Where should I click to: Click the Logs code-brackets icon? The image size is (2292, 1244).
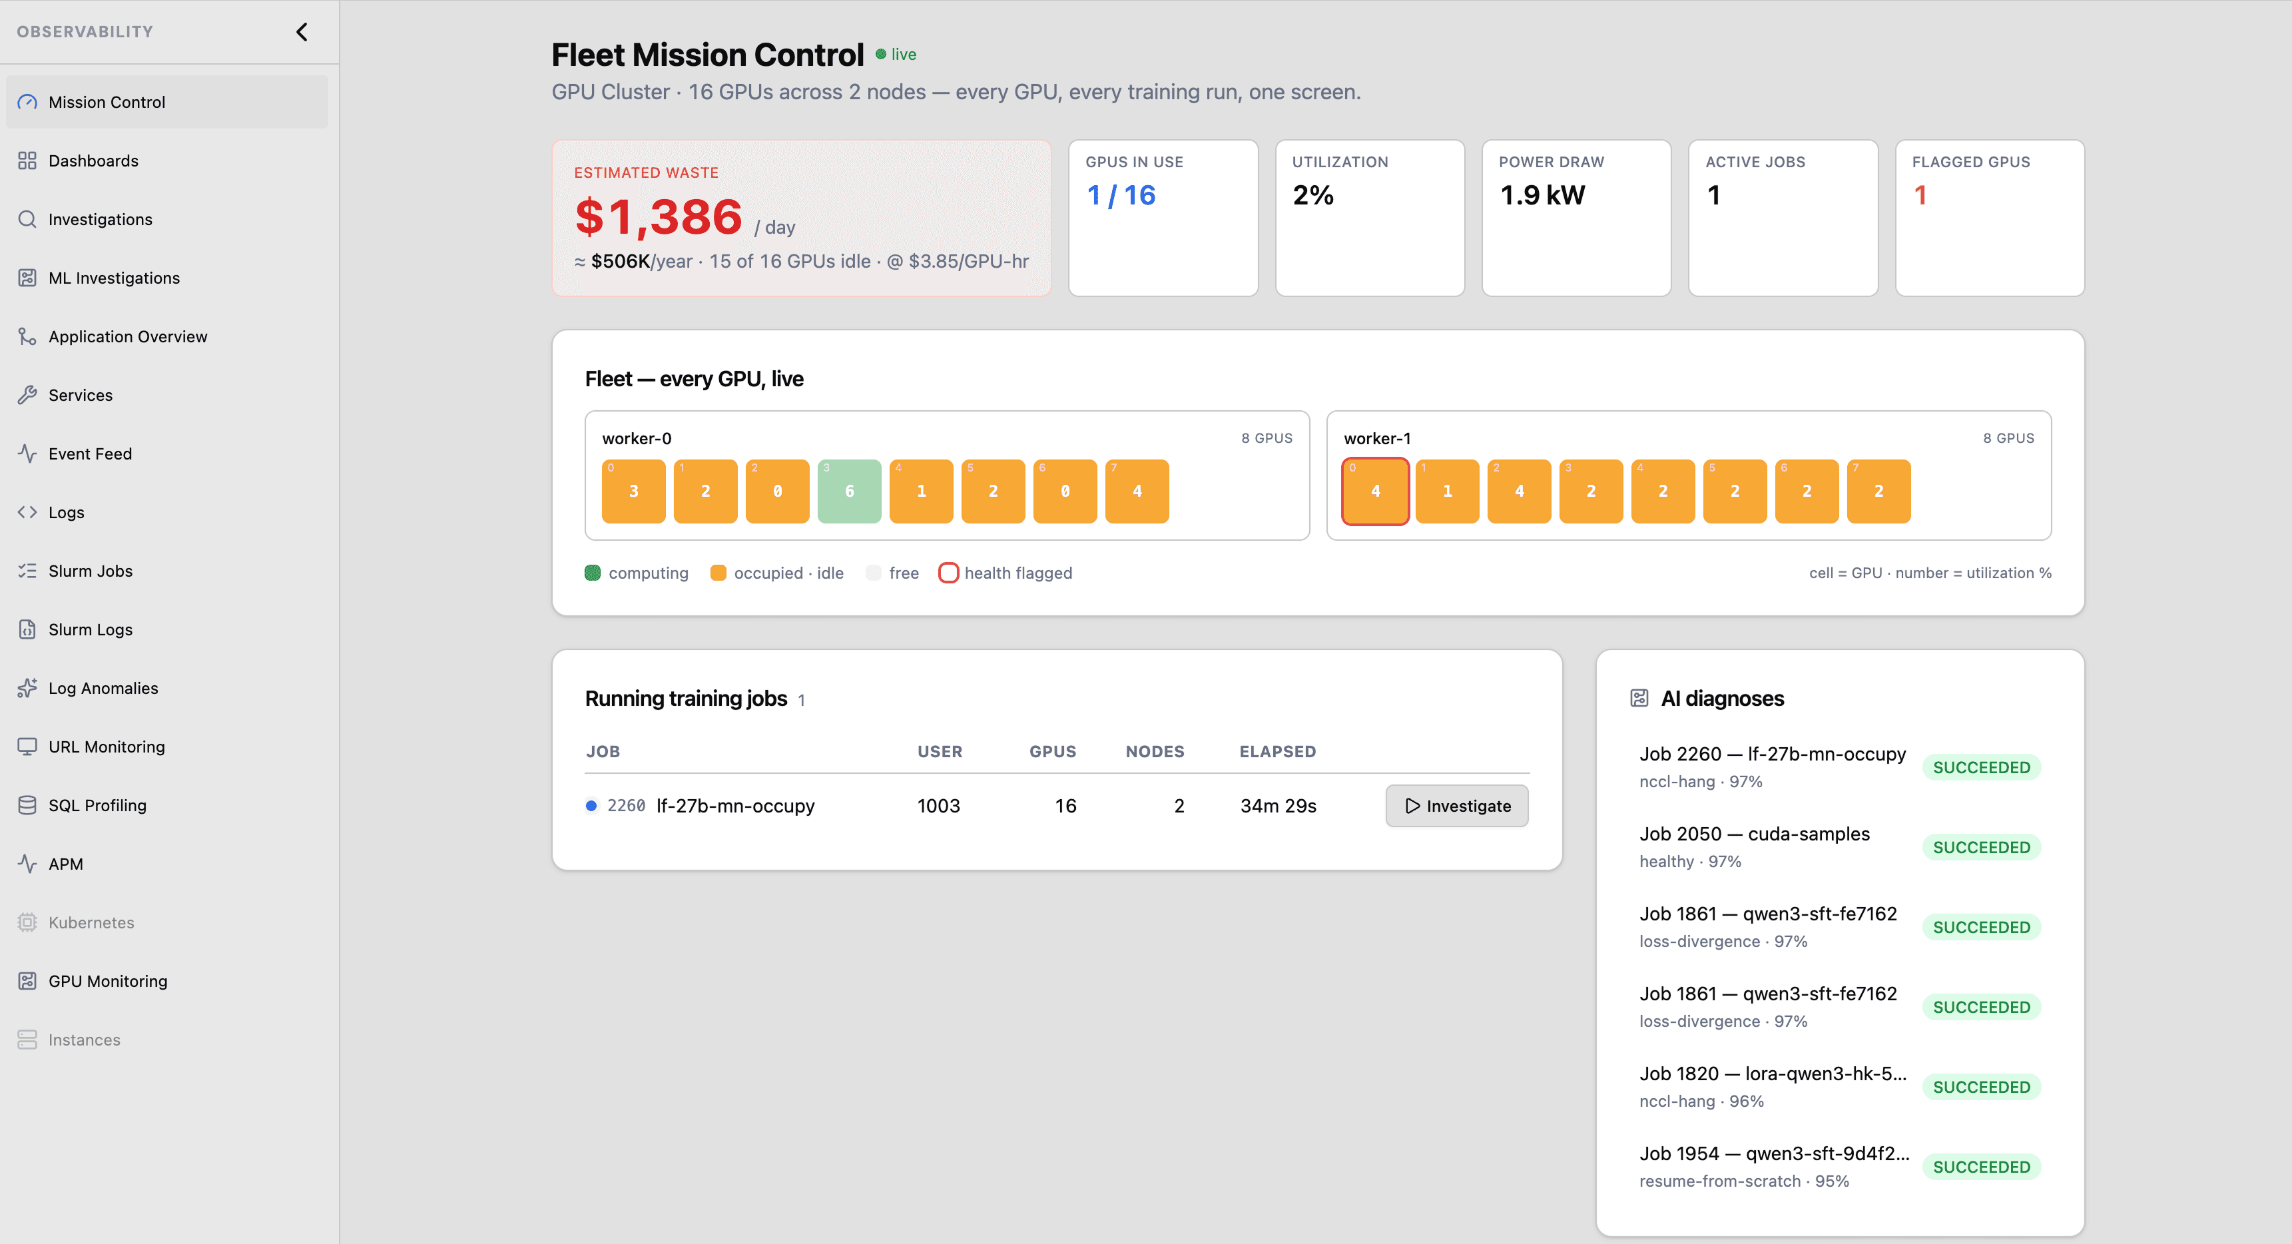(x=27, y=513)
